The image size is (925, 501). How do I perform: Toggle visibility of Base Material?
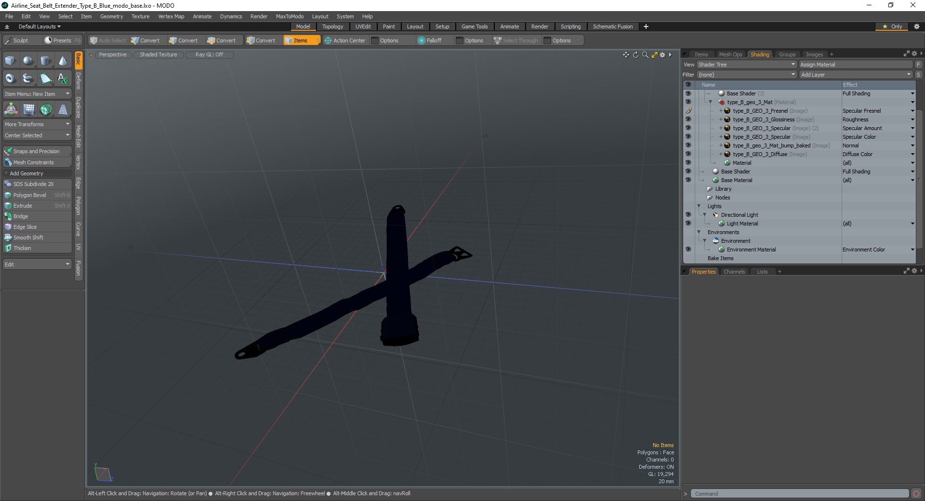pos(688,180)
